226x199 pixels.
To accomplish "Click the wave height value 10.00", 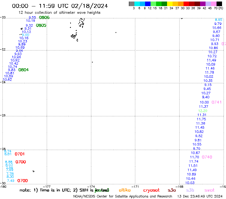I will click(204, 102).
